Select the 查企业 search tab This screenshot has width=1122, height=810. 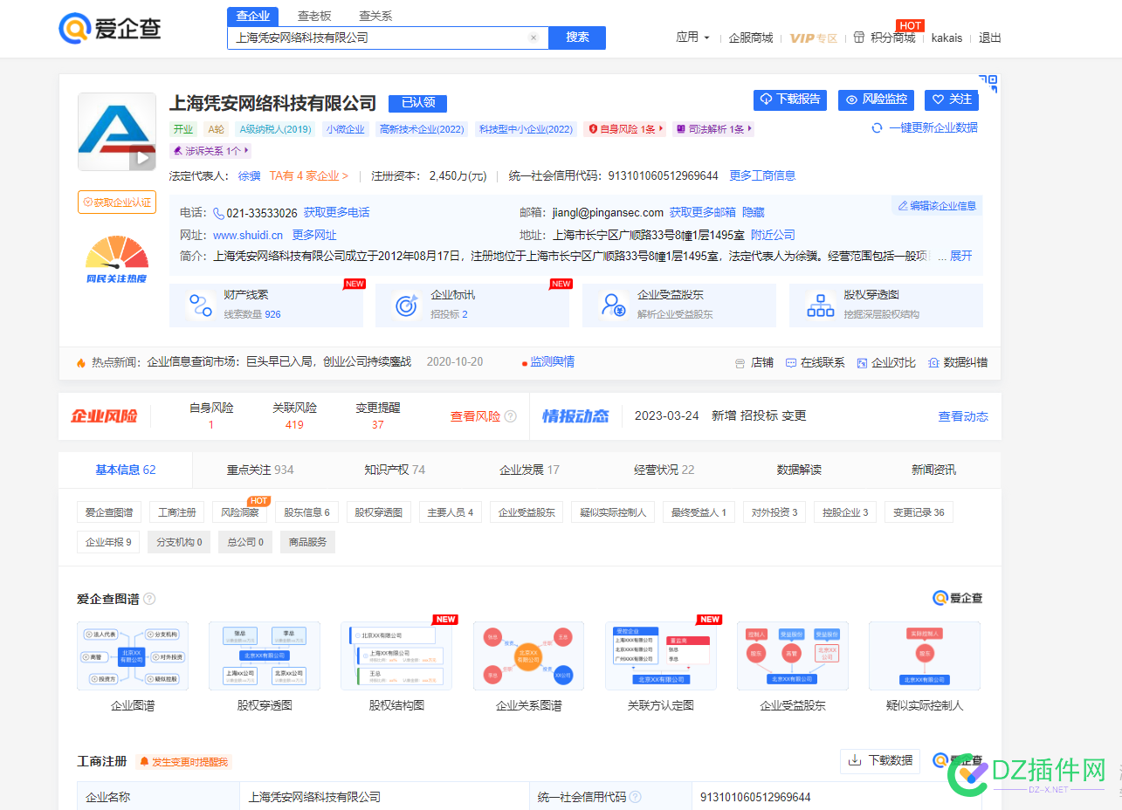pos(253,16)
